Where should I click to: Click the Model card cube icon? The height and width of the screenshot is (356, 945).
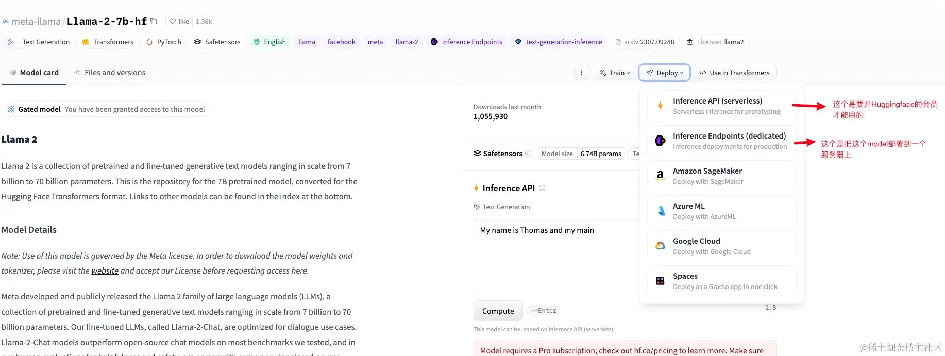tap(13, 73)
